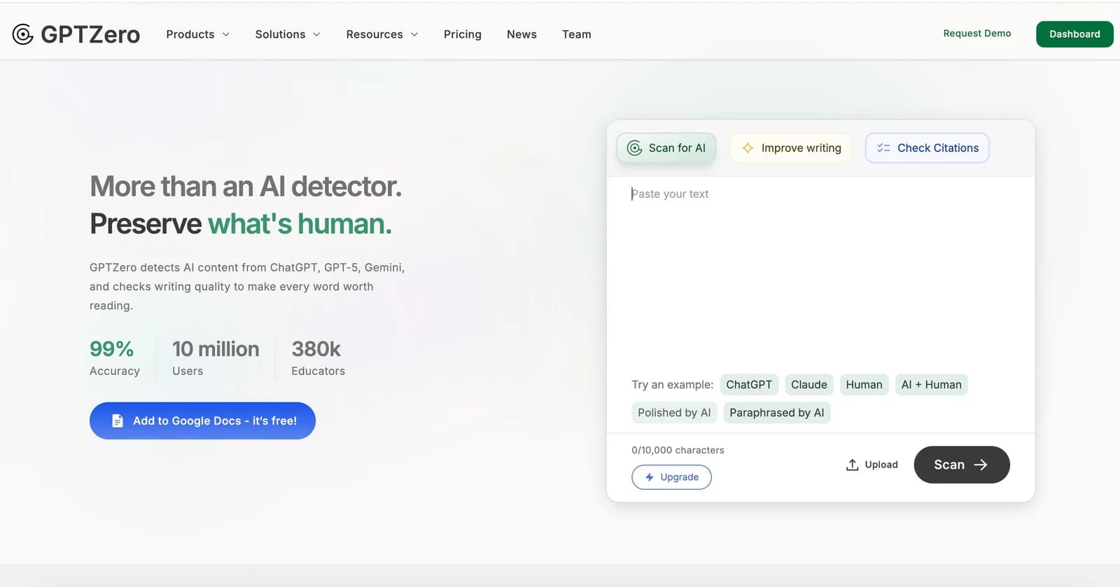Expand the Solutions dropdown chevron
The height and width of the screenshot is (587, 1120).
tap(316, 34)
